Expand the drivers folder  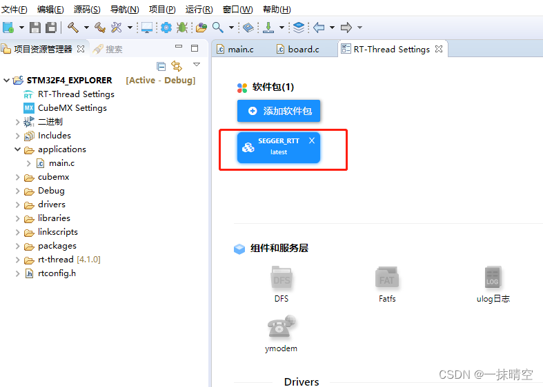click(x=17, y=205)
